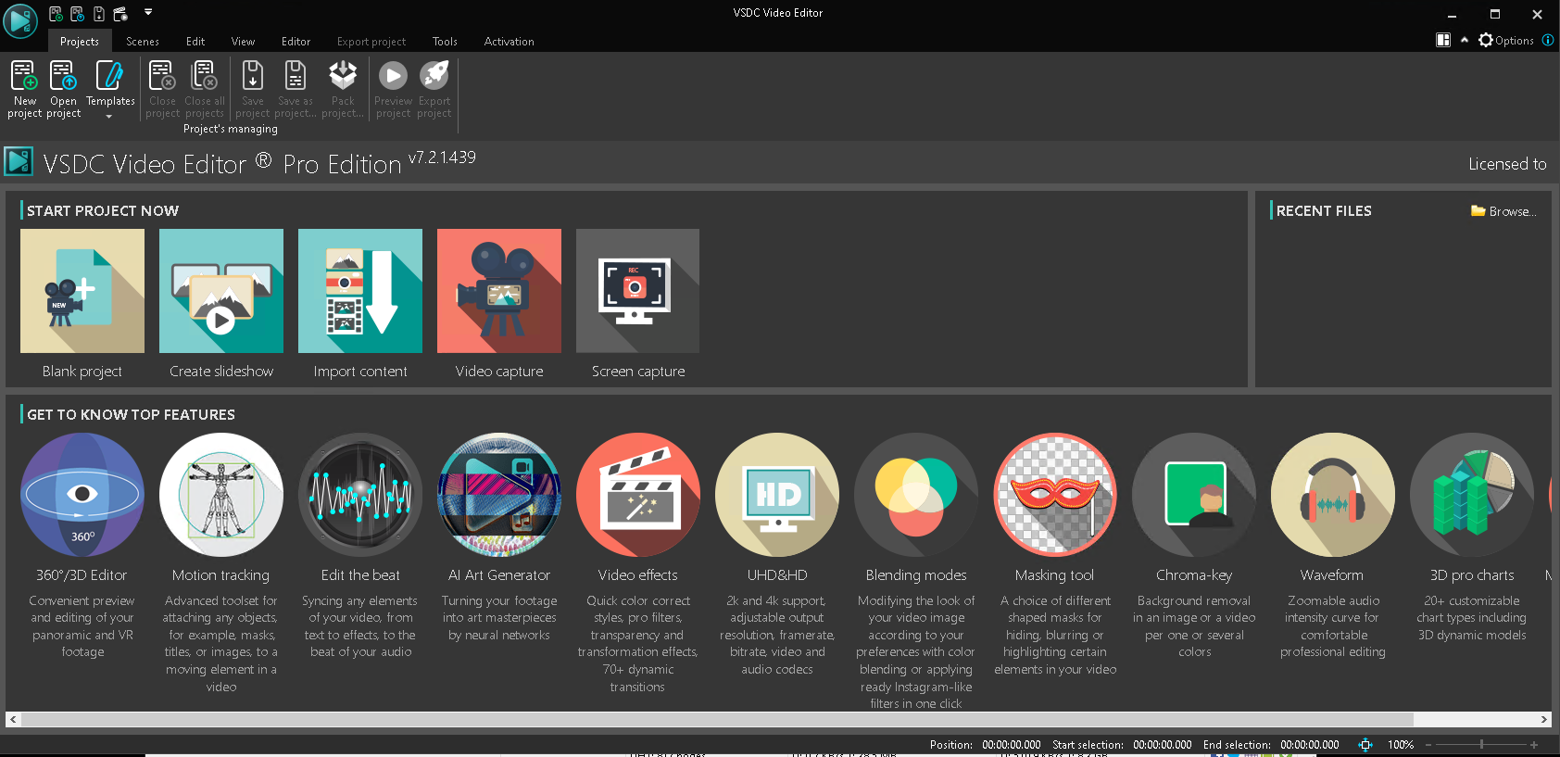1560x757 pixels.
Task: Click the Save project ribbon icon
Action: 252,76
